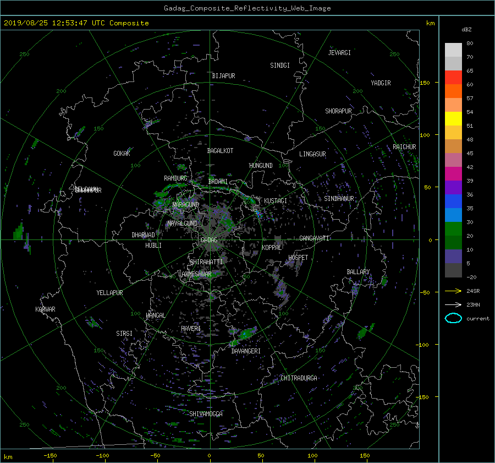The image size is (495, 463).
Task: Click the '57' dBZ legend value
Action: [x=470, y=99]
